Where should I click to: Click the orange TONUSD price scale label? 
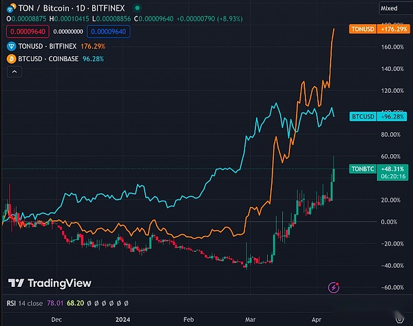(x=379, y=29)
